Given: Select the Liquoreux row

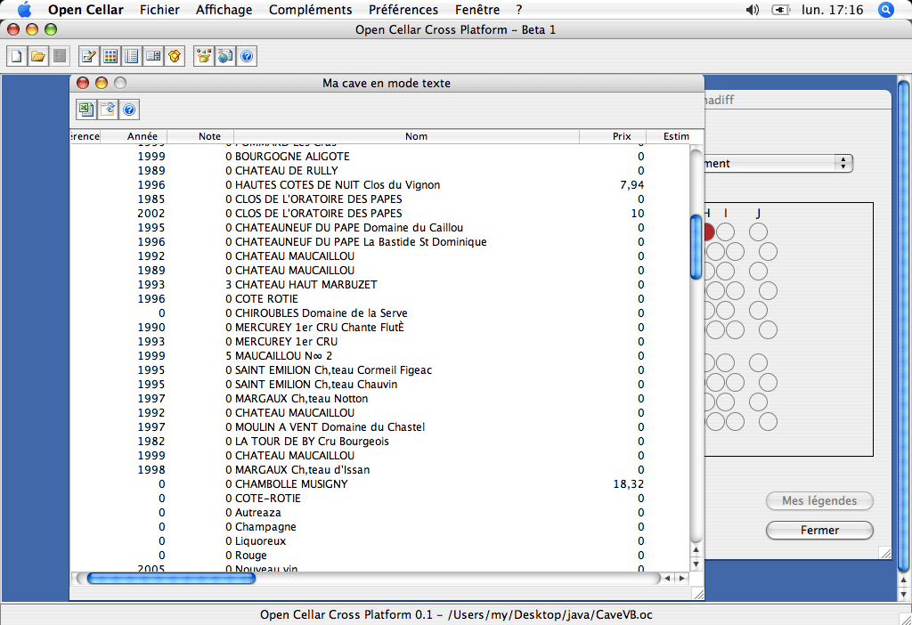Looking at the screenshot, I should pyautogui.click(x=379, y=541).
